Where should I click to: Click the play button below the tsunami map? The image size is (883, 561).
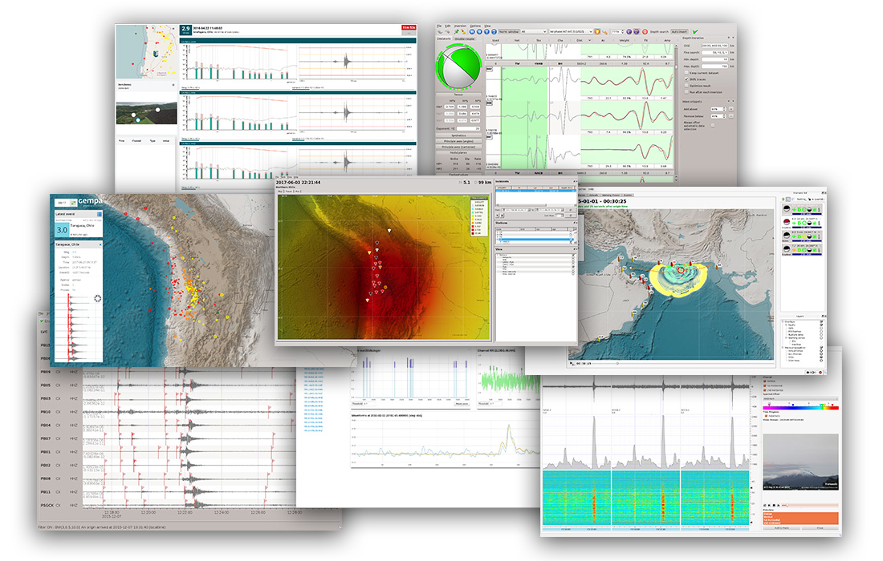coord(571,363)
